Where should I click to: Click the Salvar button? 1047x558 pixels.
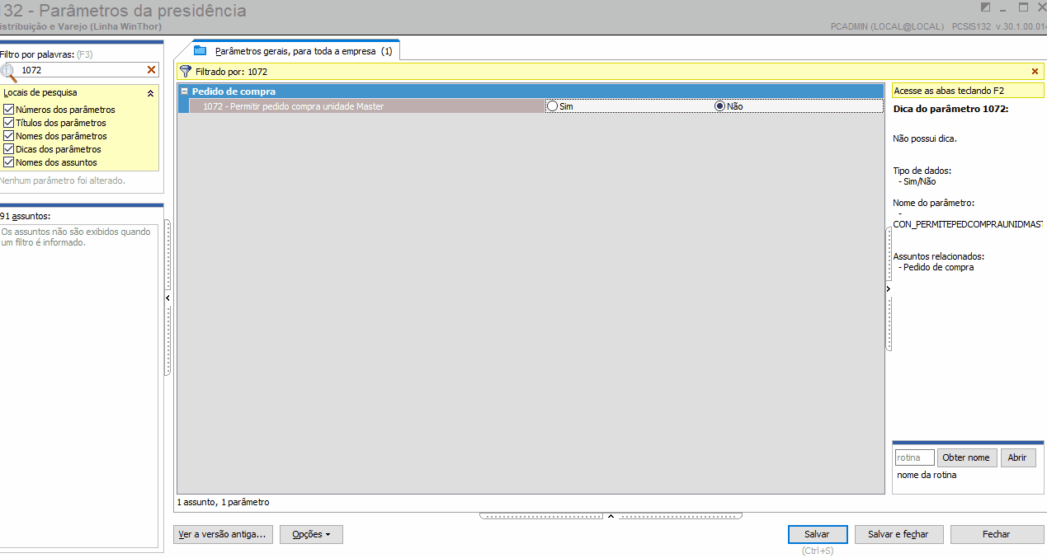pyautogui.click(x=817, y=534)
